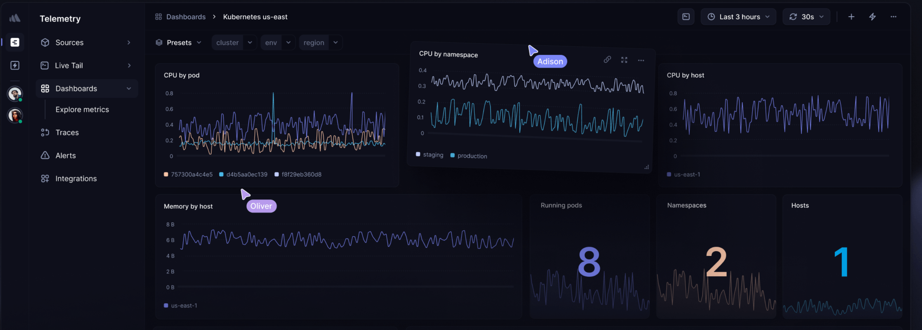The height and width of the screenshot is (330, 922).
Task: Open more options on CPU by namespace panel
Action: pos(641,60)
